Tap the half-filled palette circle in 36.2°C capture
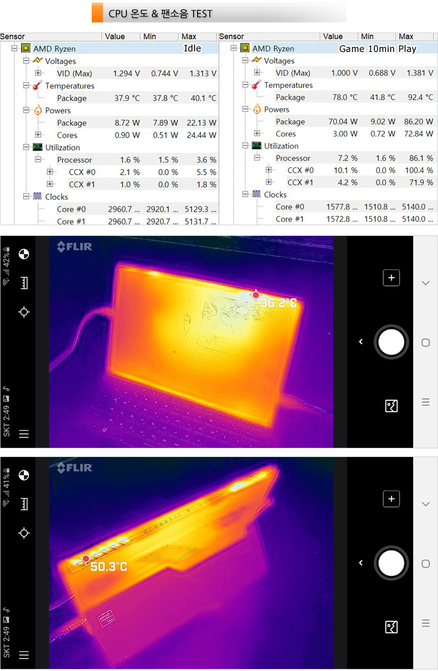This screenshot has width=438, height=671. click(x=24, y=254)
